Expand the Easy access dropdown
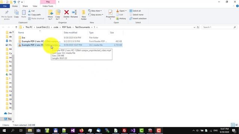239x134 pixels. (96, 15)
